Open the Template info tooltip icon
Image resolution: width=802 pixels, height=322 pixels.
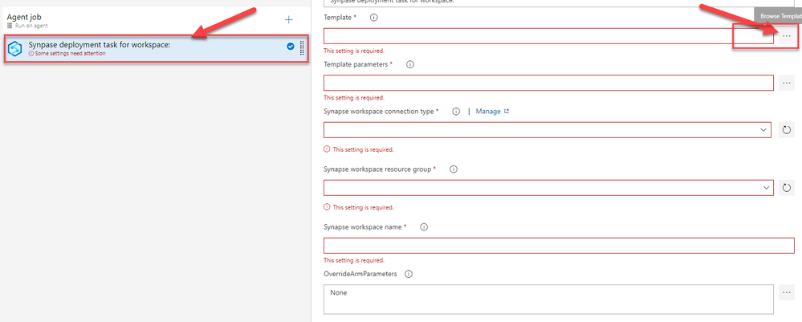click(x=373, y=18)
